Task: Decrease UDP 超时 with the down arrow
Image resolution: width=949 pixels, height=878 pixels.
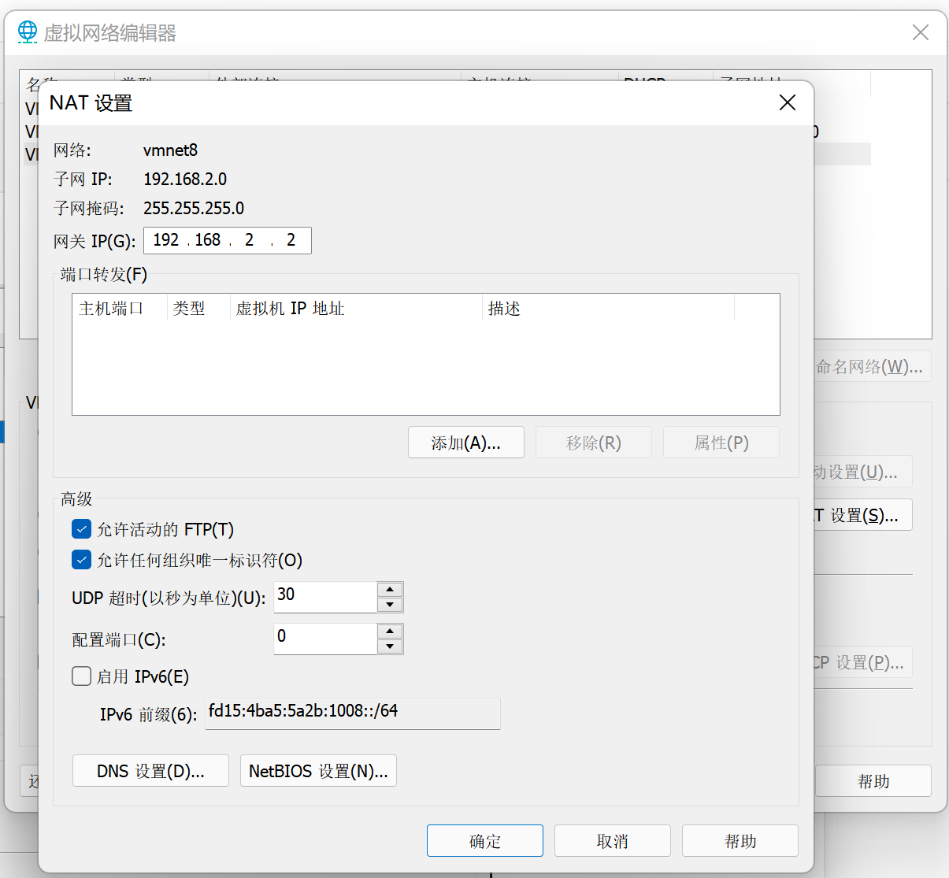Action: pyautogui.click(x=390, y=605)
